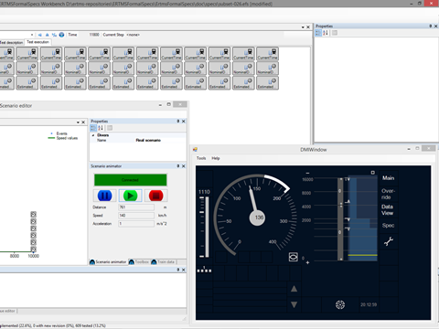Viewport: 439px width, 329px height.
Task: Click the Speed values legend entry
Action: tap(63, 138)
